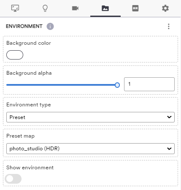Viewport: 181px width, 190px height.
Task: Switch to the lightbulb lighting tab
Action: [x=45, y=8]
